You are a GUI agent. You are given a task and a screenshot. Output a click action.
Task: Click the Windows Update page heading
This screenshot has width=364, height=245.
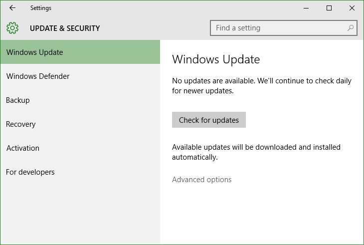pos(216,59)
